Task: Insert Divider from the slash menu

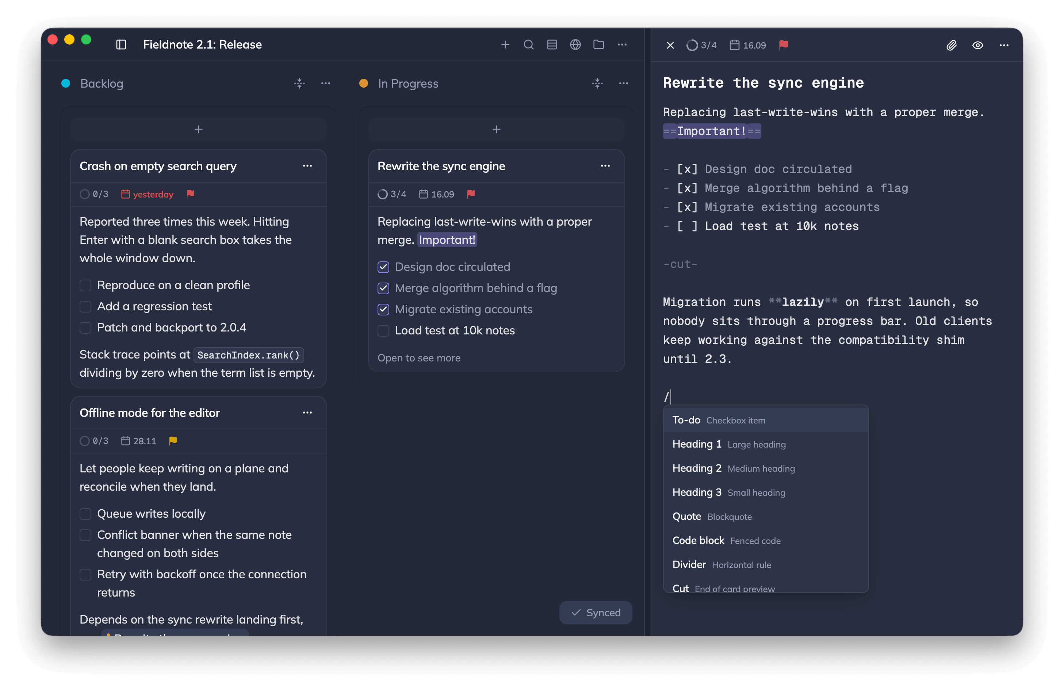Action: point(766,565)
